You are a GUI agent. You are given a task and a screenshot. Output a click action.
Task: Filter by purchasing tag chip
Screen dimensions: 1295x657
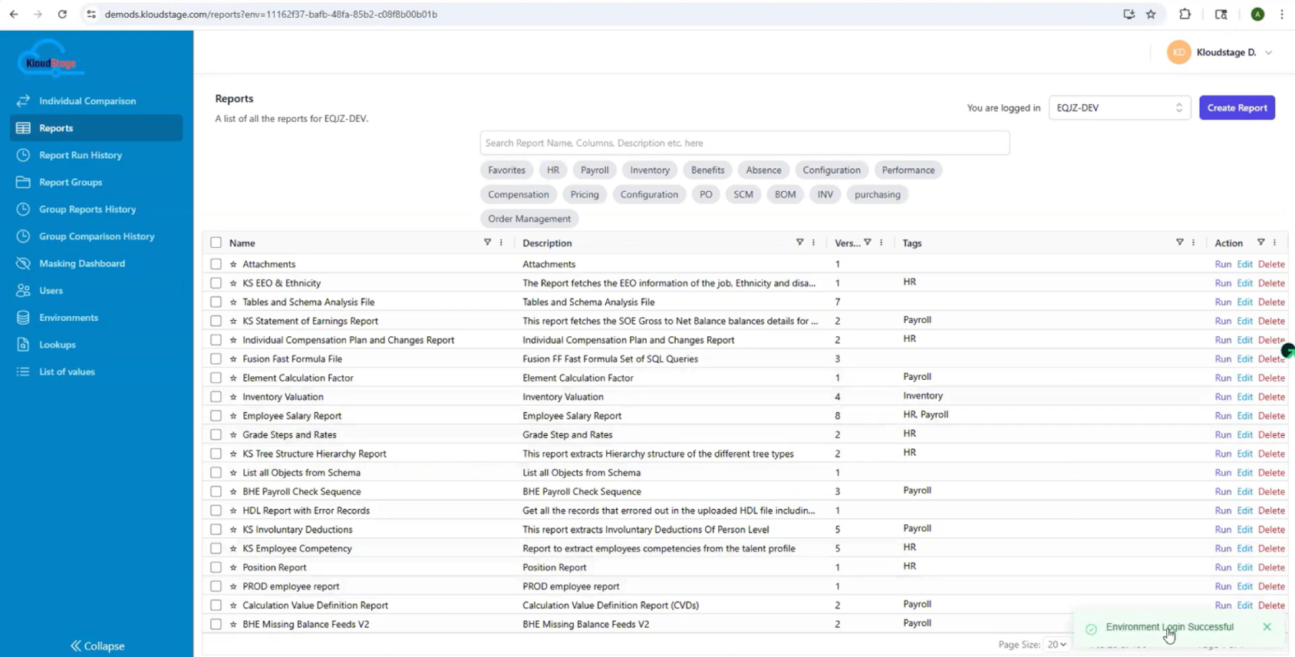click(877, 194)
